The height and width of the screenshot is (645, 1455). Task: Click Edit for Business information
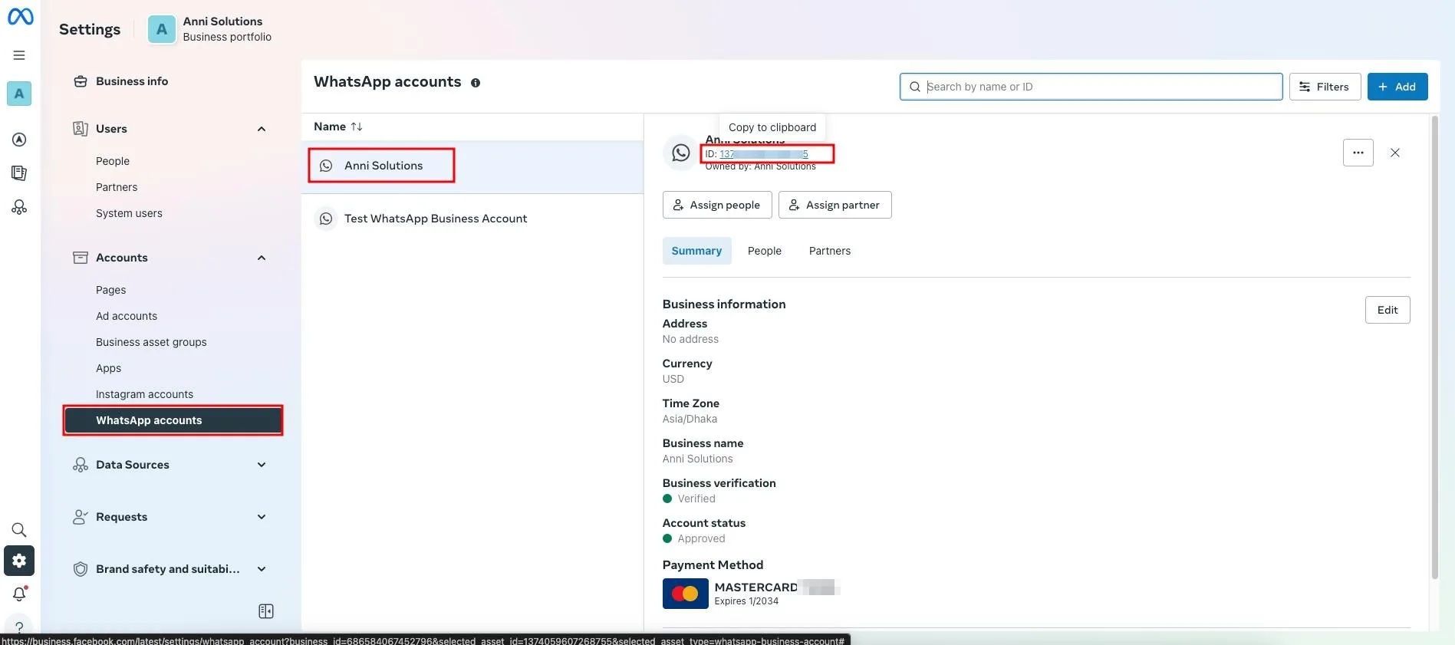1387,310
